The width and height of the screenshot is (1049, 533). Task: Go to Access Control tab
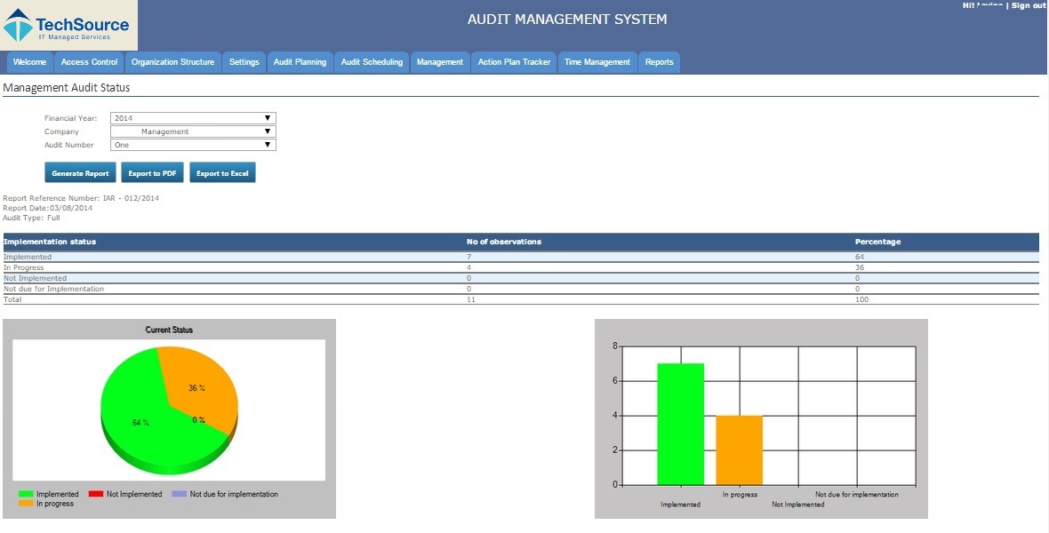pyautogui.click(x=89, y=62)
